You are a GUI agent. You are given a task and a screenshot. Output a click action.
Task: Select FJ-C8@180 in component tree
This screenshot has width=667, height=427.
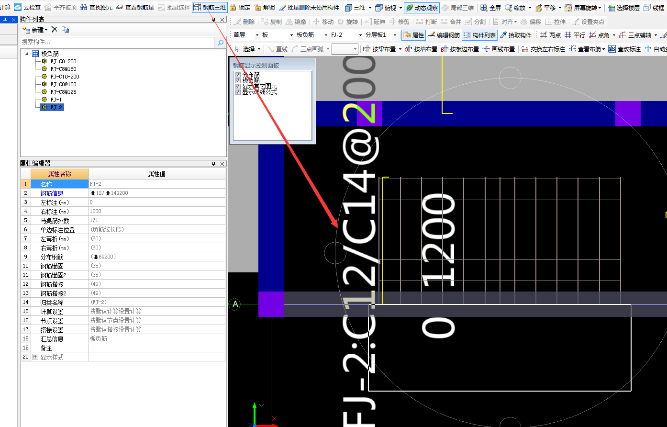click(x=63, y=84)
